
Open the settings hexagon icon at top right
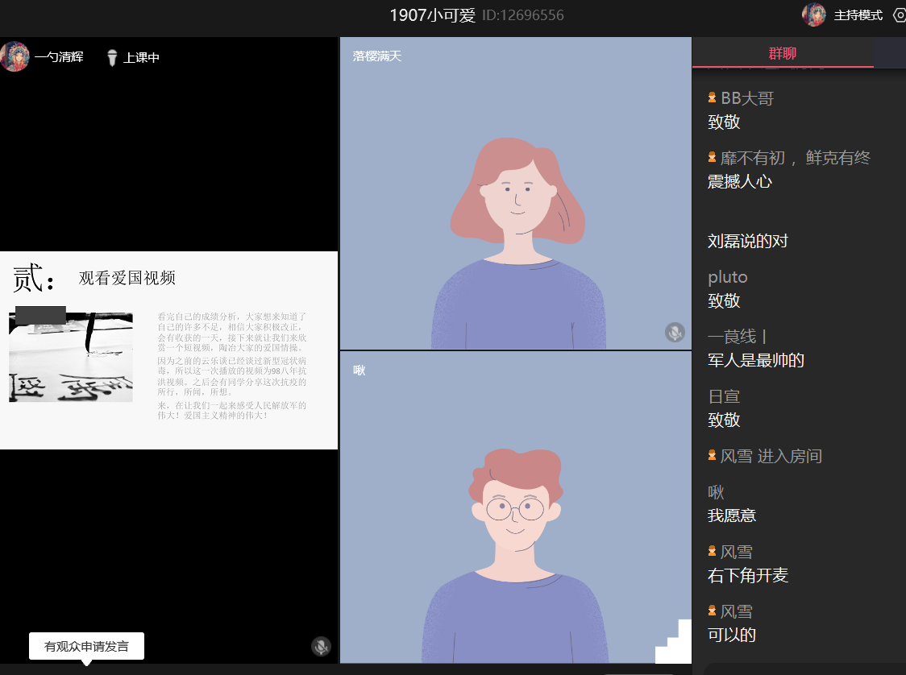[900, 15]
